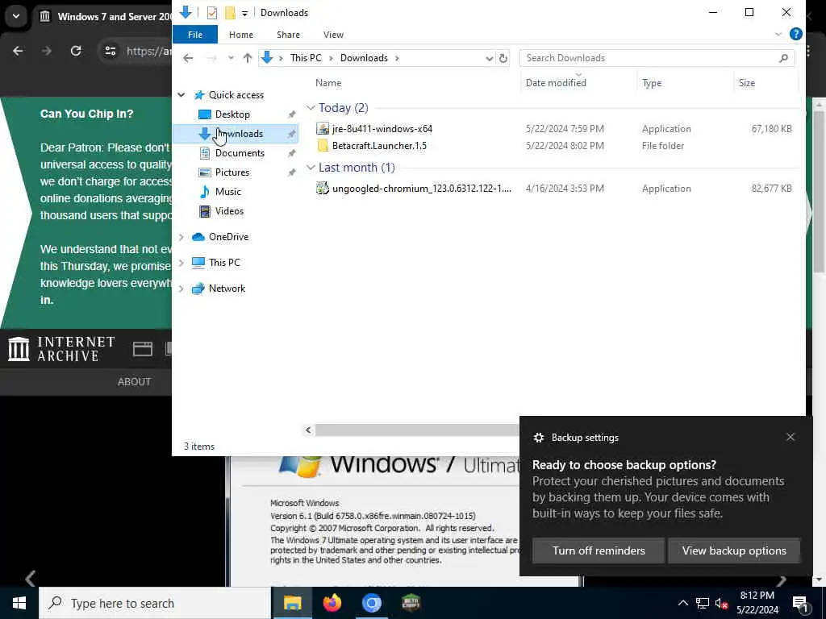Show hidden system tray icons

coord(682,603)
